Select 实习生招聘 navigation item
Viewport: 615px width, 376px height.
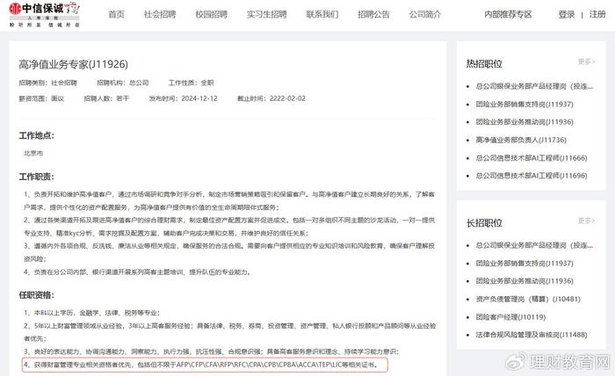pos(267,15)
